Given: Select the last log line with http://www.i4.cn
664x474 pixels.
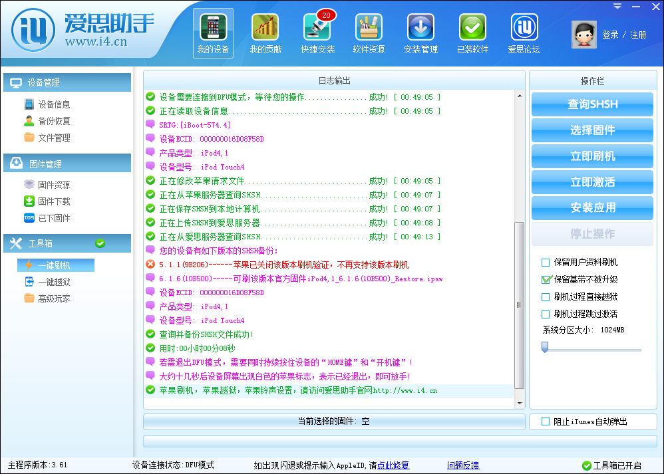Looking at the screenshot, I should 329,390.
